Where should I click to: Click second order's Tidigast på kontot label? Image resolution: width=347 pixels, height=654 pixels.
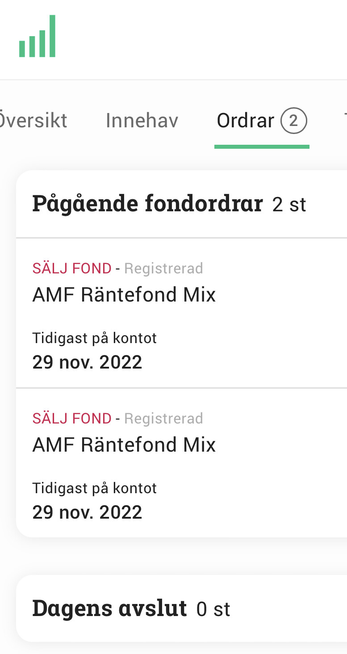pyautogui.click(x=95, y=488)
